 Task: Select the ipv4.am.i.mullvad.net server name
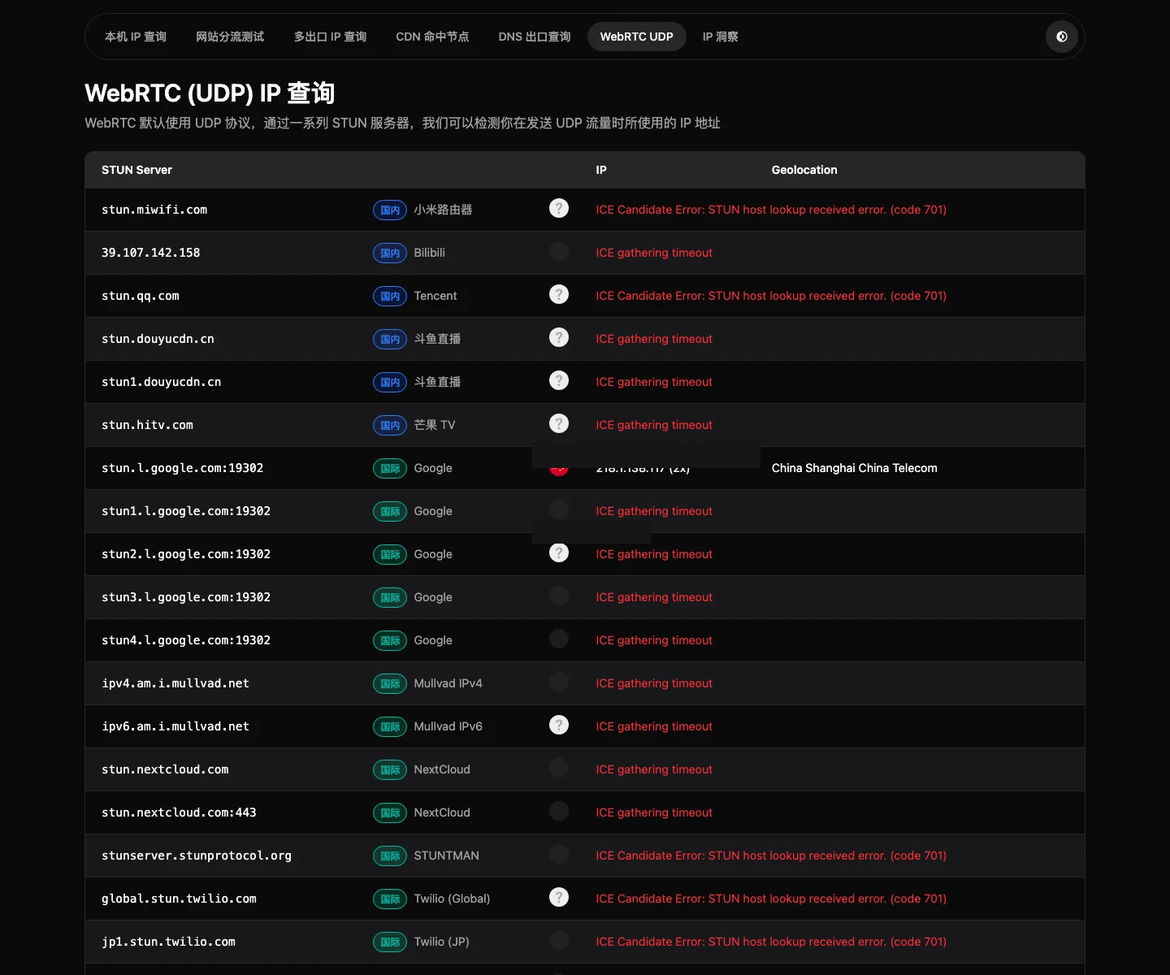point(175,683)
